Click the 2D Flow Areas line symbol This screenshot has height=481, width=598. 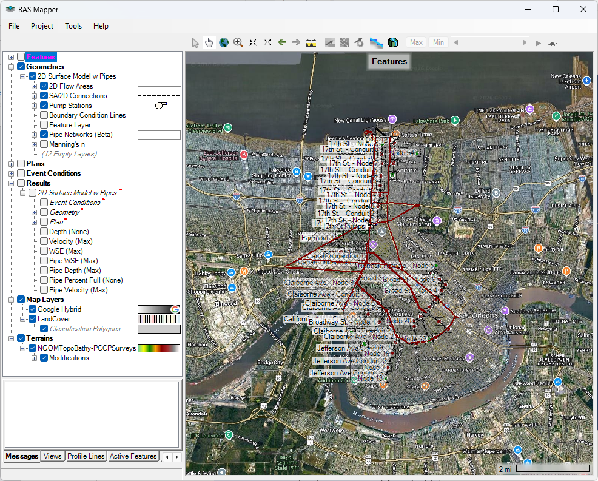coord(159,86)
